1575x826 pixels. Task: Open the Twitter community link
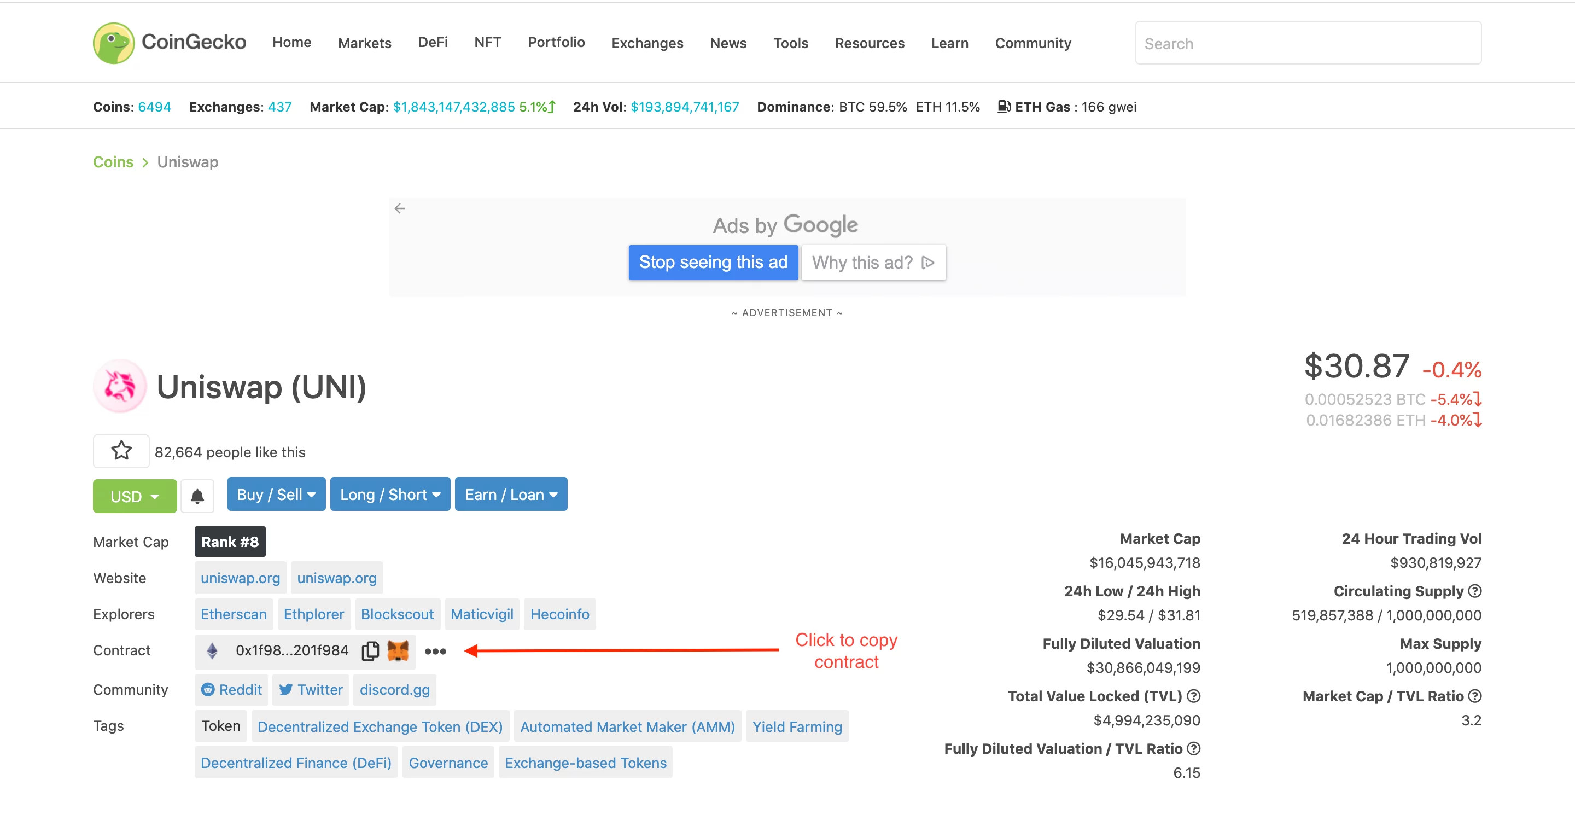click(311, 690)
